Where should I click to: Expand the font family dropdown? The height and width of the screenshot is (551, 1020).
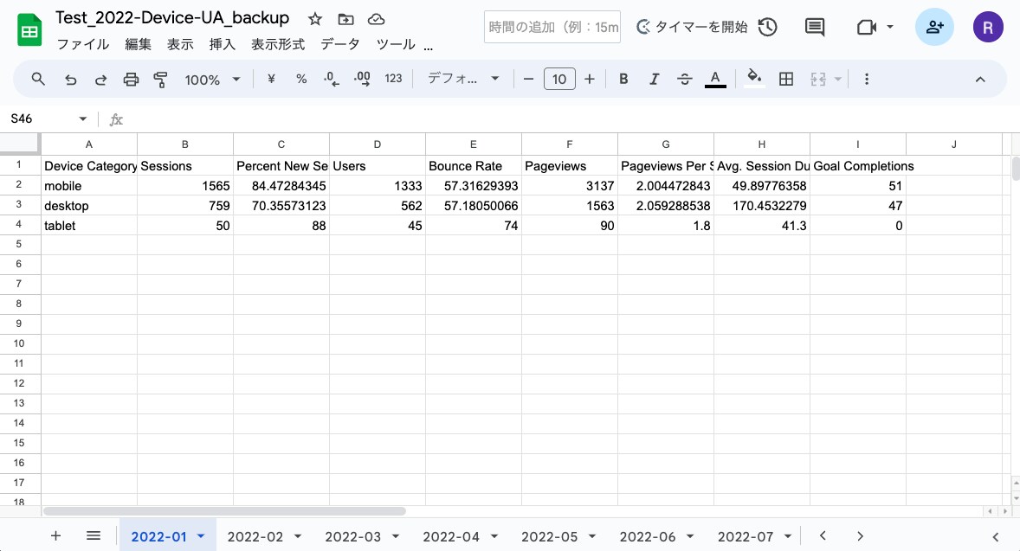(x=463, y=79)
